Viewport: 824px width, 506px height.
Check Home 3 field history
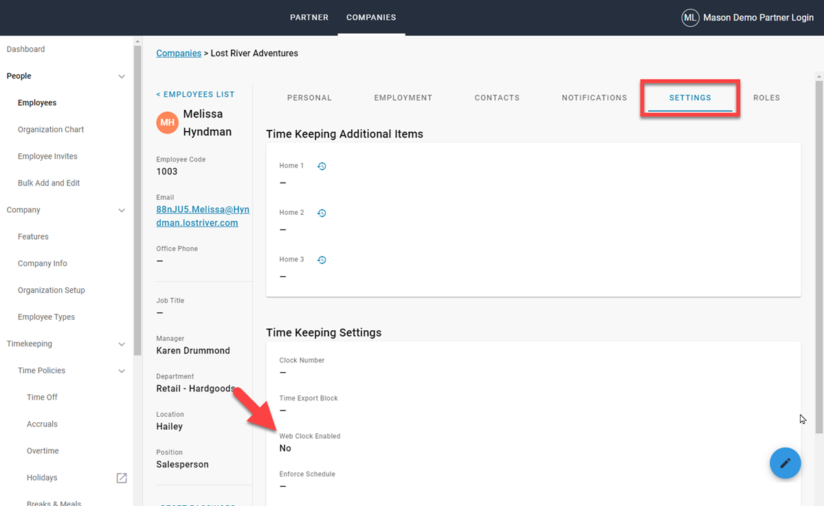[321, 260]
